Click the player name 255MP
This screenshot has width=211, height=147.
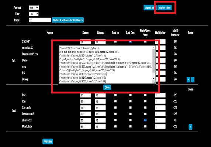click(x=26, y=41)
